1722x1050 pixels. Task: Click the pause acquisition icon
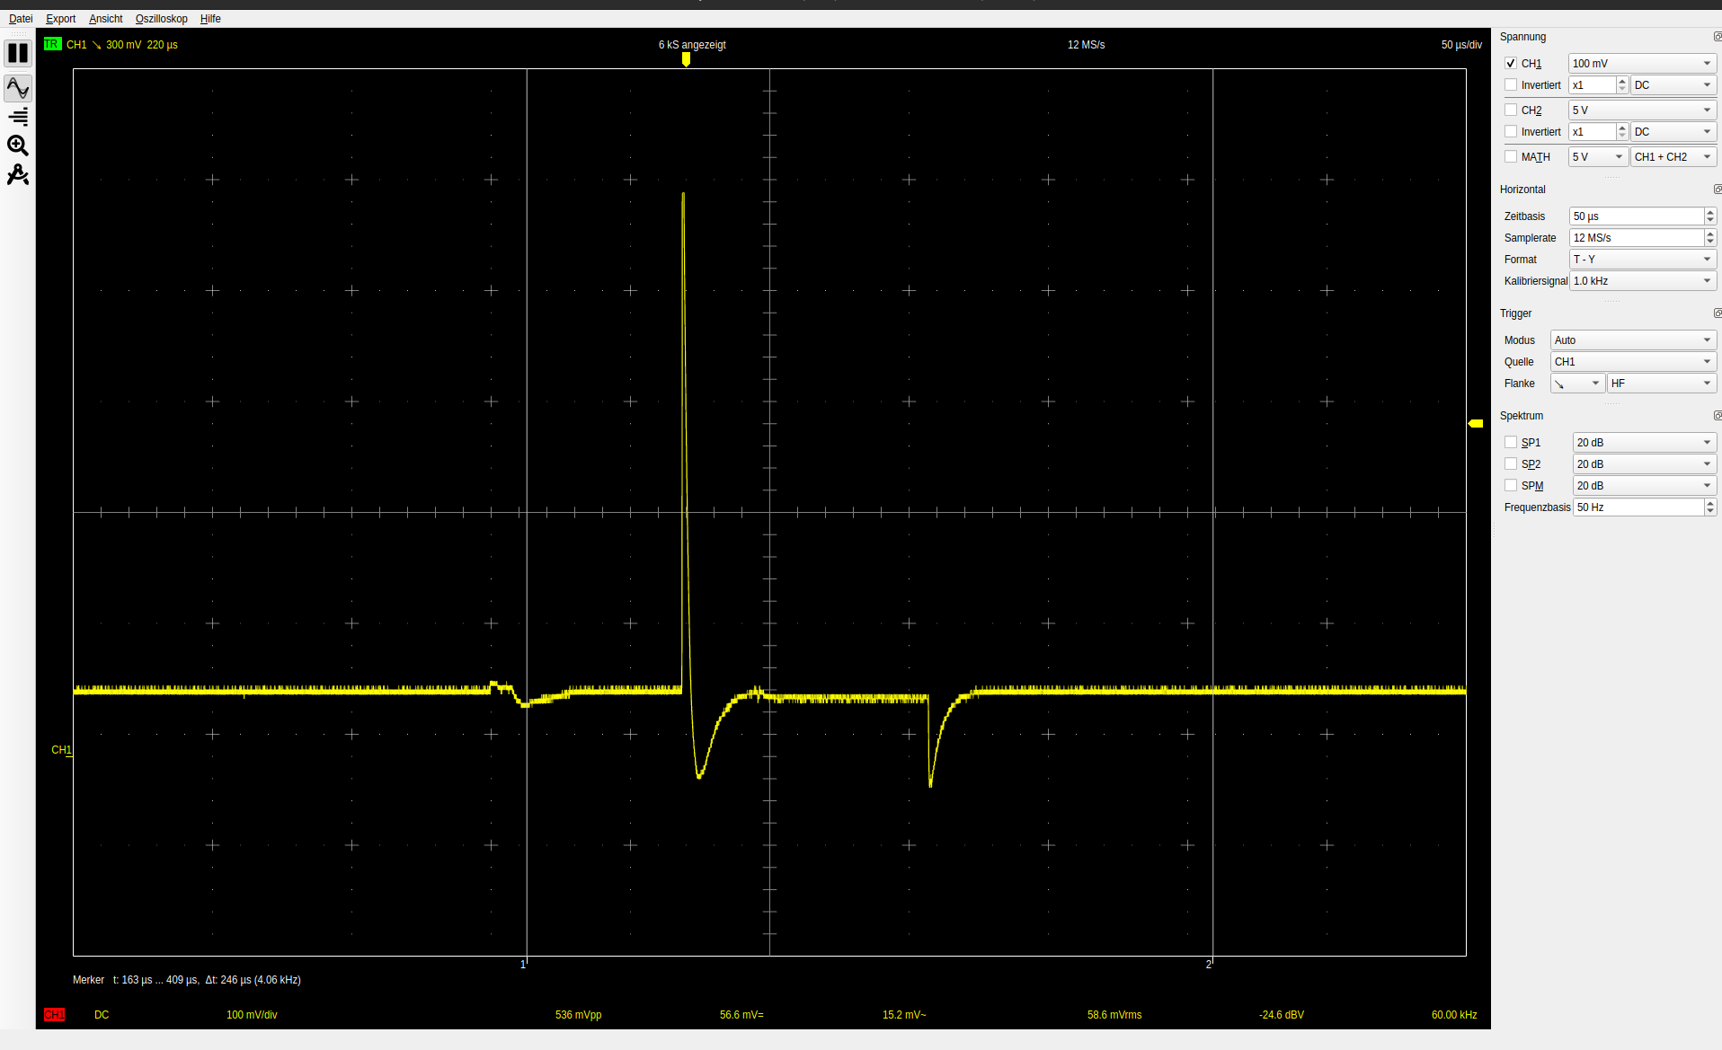tap(18, 54)
